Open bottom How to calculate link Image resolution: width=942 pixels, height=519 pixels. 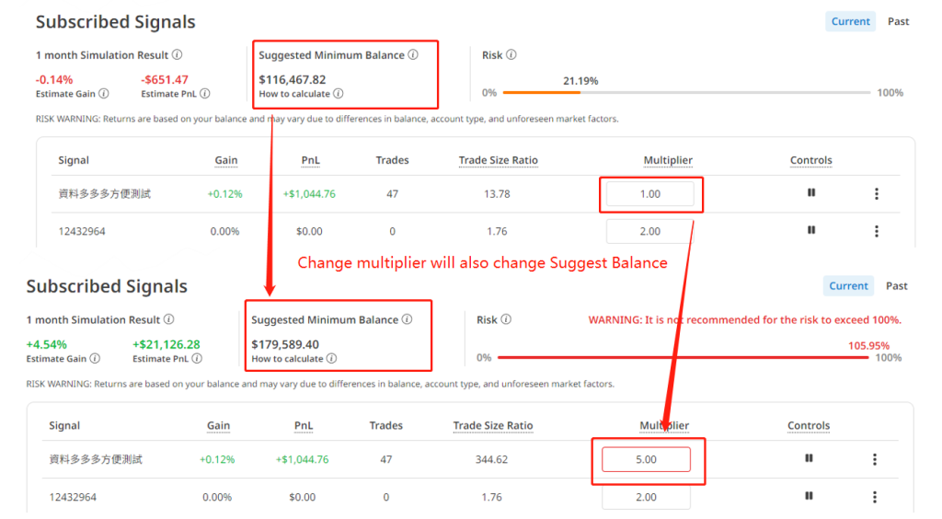pos(287,359)
